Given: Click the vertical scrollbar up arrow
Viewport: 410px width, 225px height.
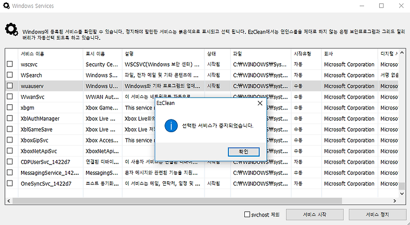Looking at the screenshot, I should (x=402, y=52).
